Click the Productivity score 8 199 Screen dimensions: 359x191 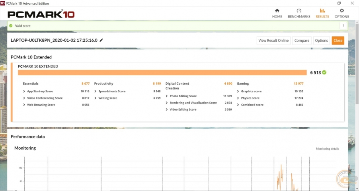pos(157,84)
